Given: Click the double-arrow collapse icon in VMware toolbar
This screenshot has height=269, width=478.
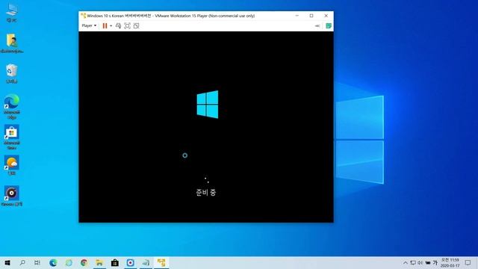Looking at the screenshot, I should (x=317, y=26).
